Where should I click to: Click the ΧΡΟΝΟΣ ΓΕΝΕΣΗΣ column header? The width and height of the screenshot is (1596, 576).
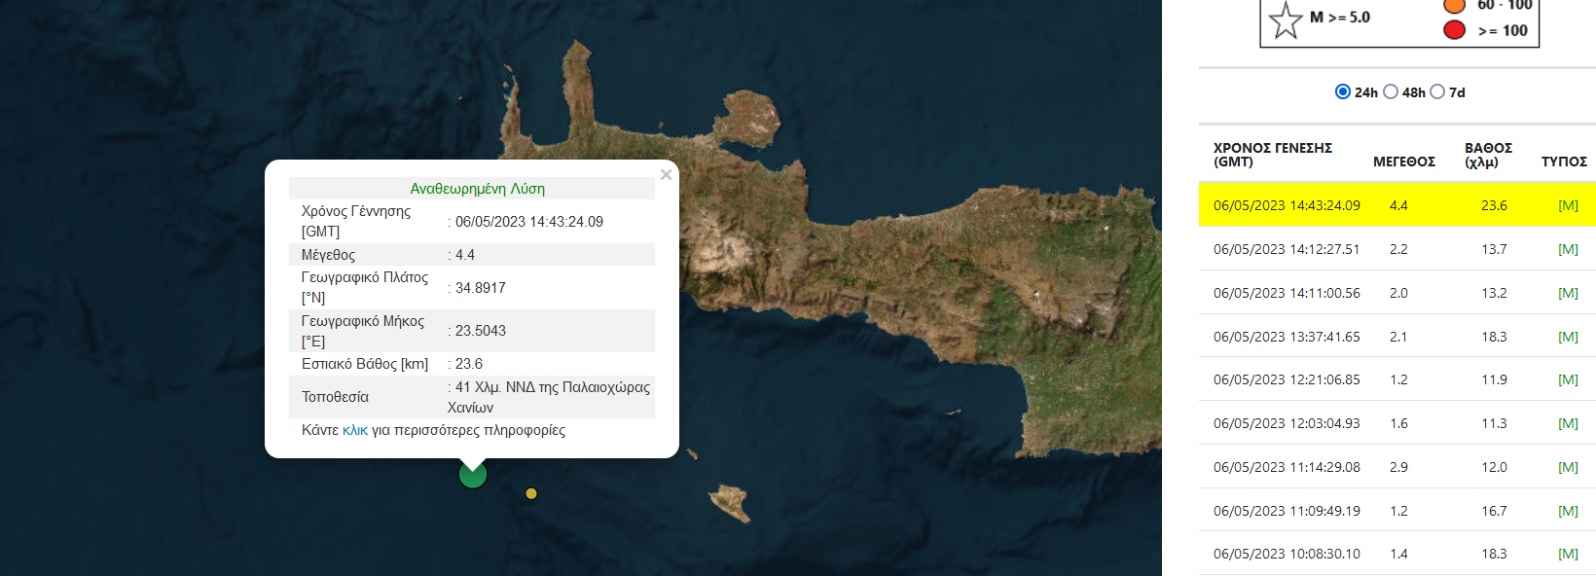[1272, 155]
